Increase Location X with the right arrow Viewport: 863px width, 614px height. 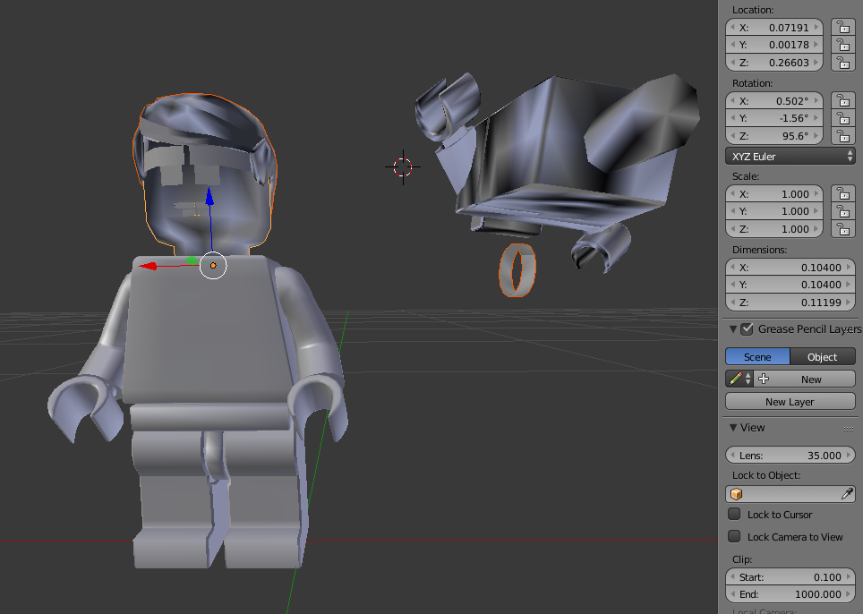[816, 27]
